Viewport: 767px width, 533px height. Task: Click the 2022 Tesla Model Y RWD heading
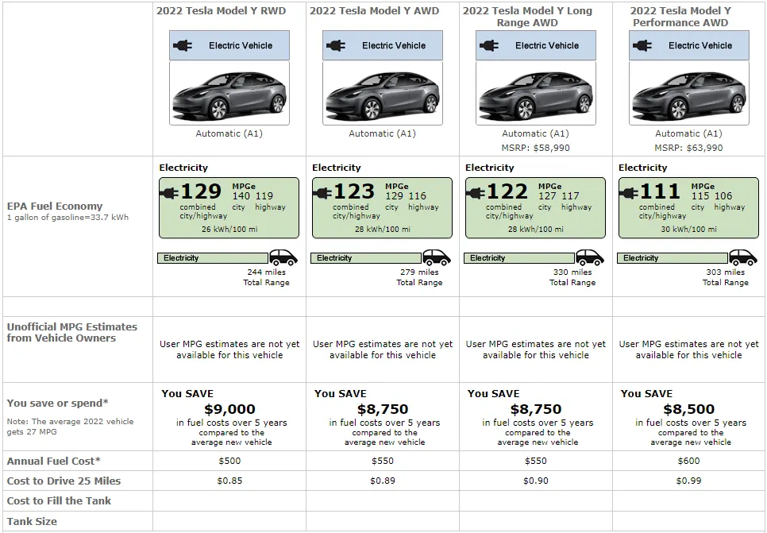pyautogui.click(x=221, y=11)
